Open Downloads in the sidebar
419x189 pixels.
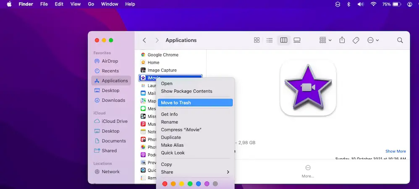pos(113,100)
